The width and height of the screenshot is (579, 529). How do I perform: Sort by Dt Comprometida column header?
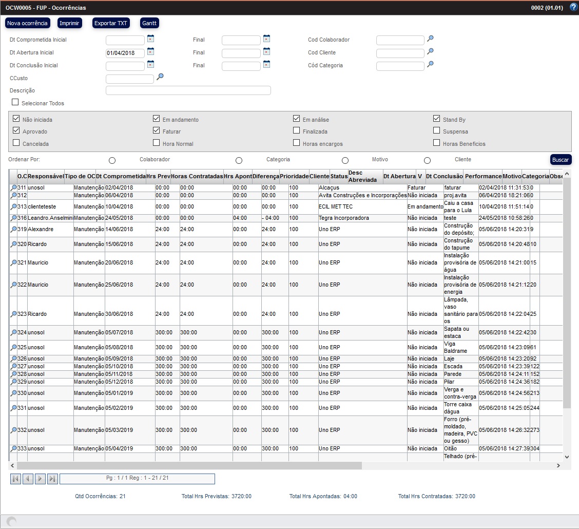point(121,176)
